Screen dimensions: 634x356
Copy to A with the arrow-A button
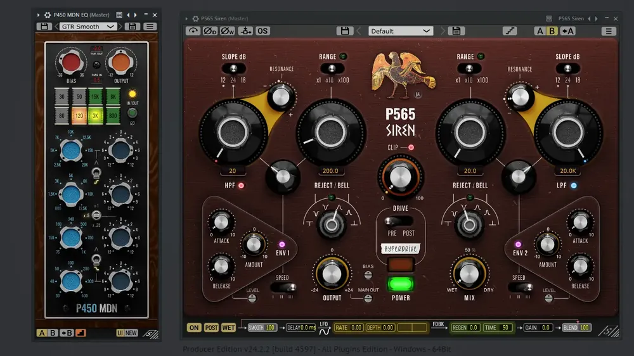click(567, 31)
